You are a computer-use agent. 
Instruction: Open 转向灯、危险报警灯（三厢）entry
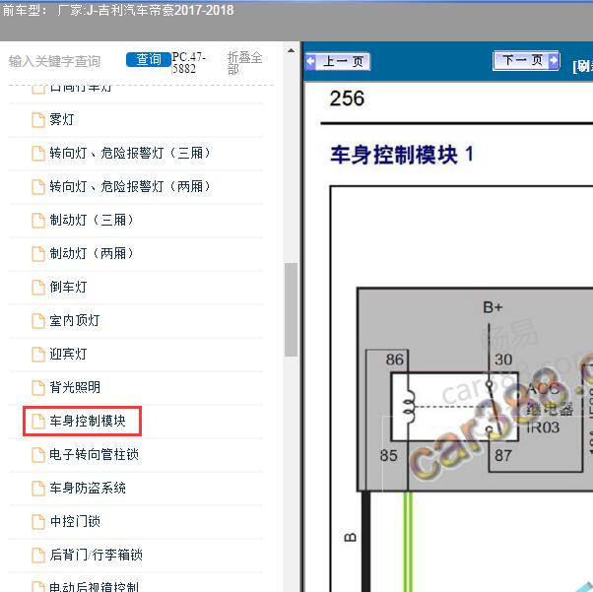coord(130,154)
